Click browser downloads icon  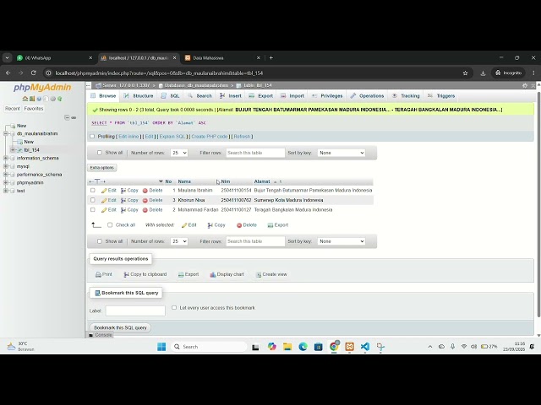(x=483, y=73)
